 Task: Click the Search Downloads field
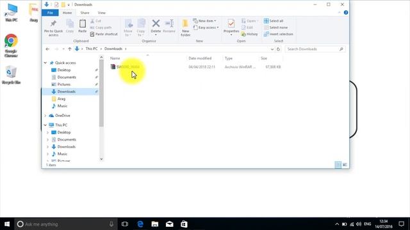315,49
